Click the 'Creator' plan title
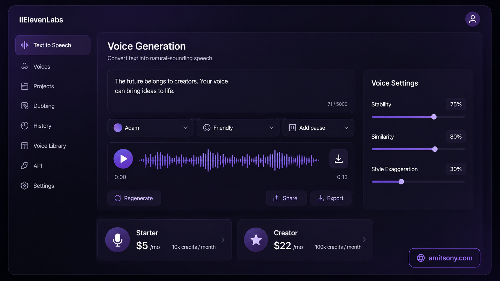The image size is (500, 281). pyautogui.click(x=286, y=233)
